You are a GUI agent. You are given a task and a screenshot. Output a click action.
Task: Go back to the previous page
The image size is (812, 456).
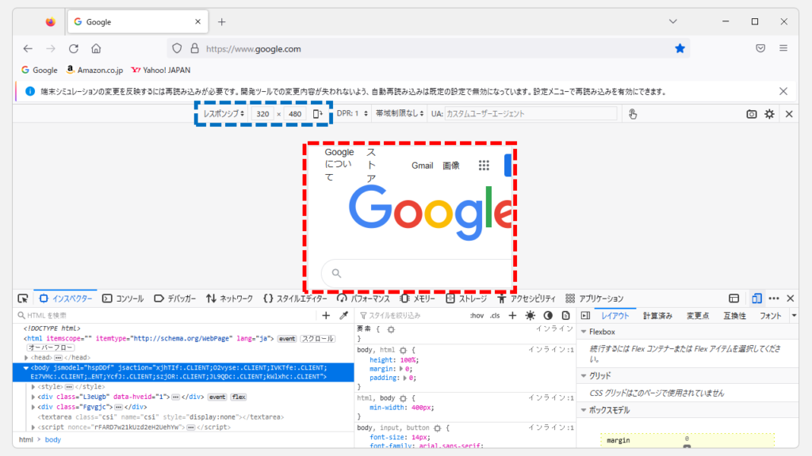click(28, 48)
